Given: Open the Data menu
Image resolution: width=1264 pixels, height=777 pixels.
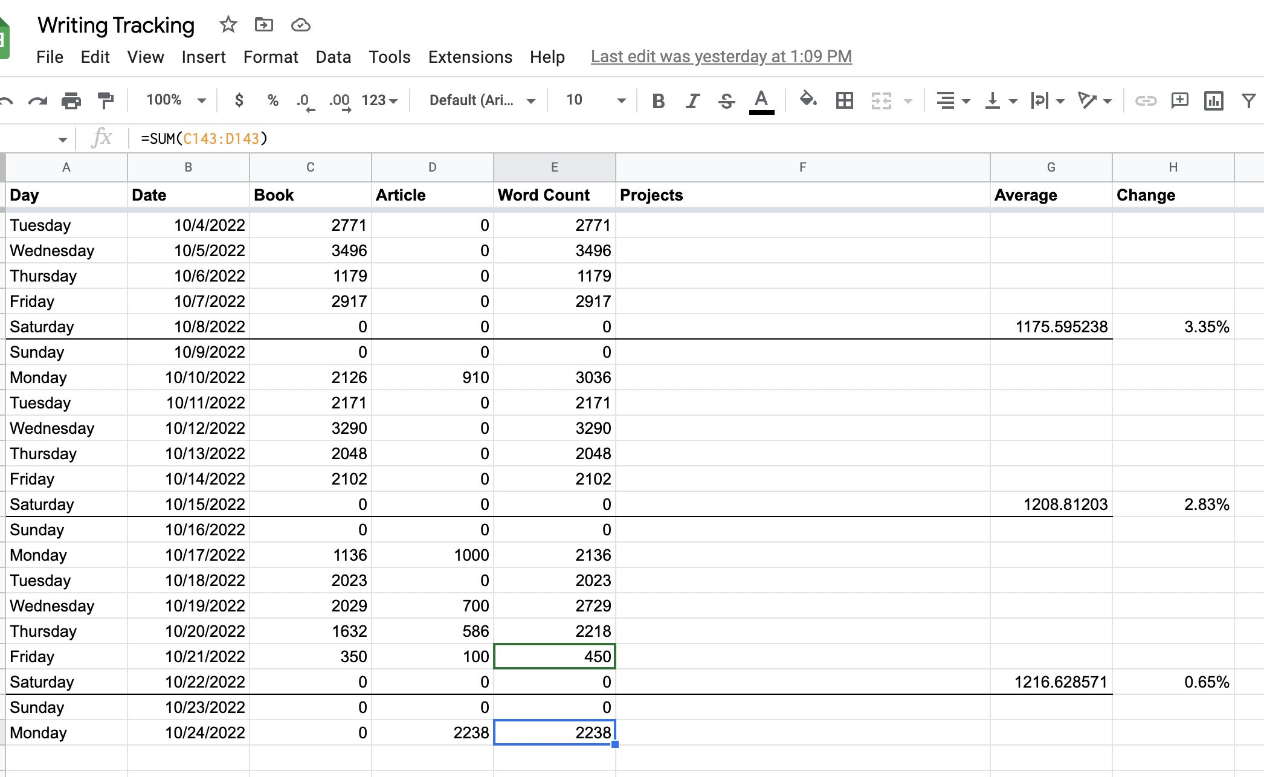Looking at the screenshot, I should click(x=333, y=57).
